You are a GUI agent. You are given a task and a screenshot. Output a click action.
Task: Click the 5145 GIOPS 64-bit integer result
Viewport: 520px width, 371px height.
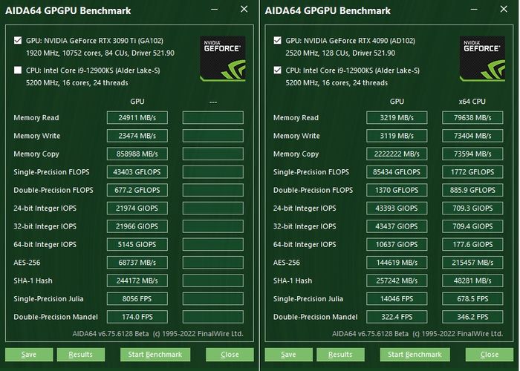click(137, 244)
